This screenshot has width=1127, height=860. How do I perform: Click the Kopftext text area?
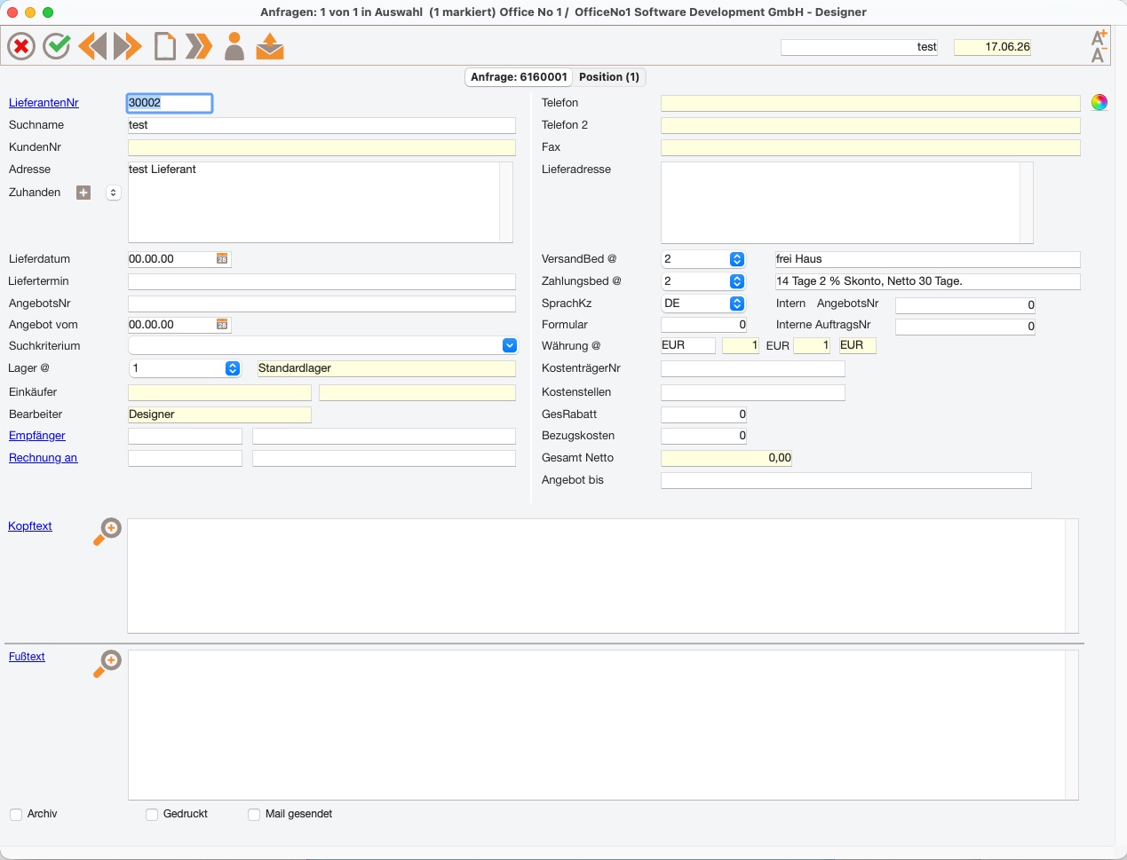(596, 576)
